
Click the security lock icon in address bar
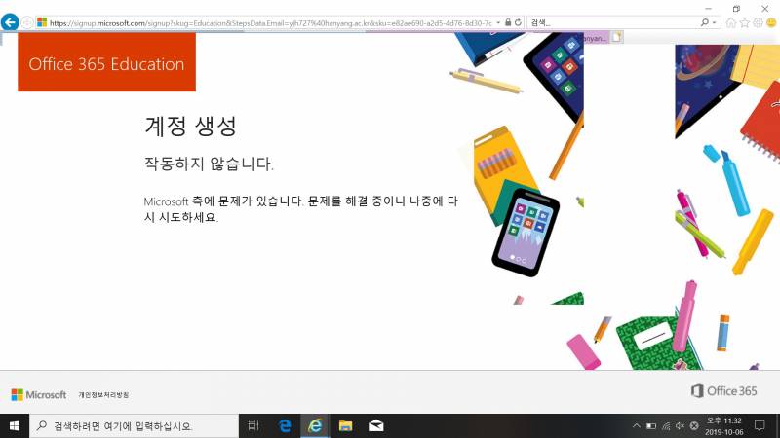tap(508, 22)
